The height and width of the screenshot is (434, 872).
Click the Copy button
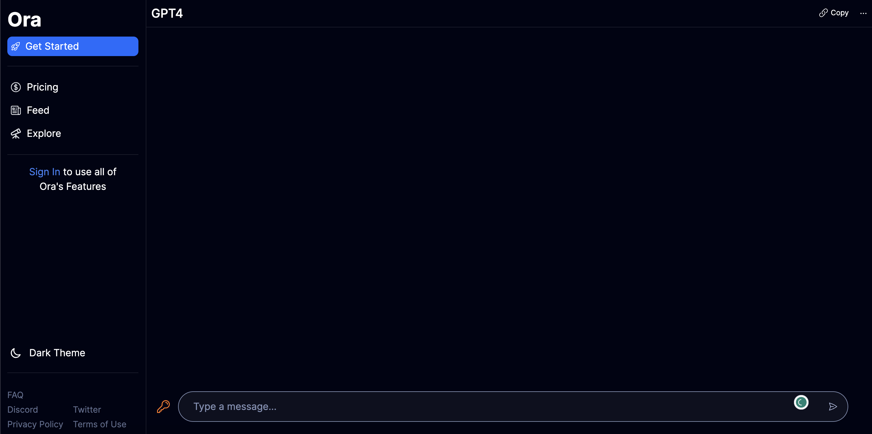point(835,12)
